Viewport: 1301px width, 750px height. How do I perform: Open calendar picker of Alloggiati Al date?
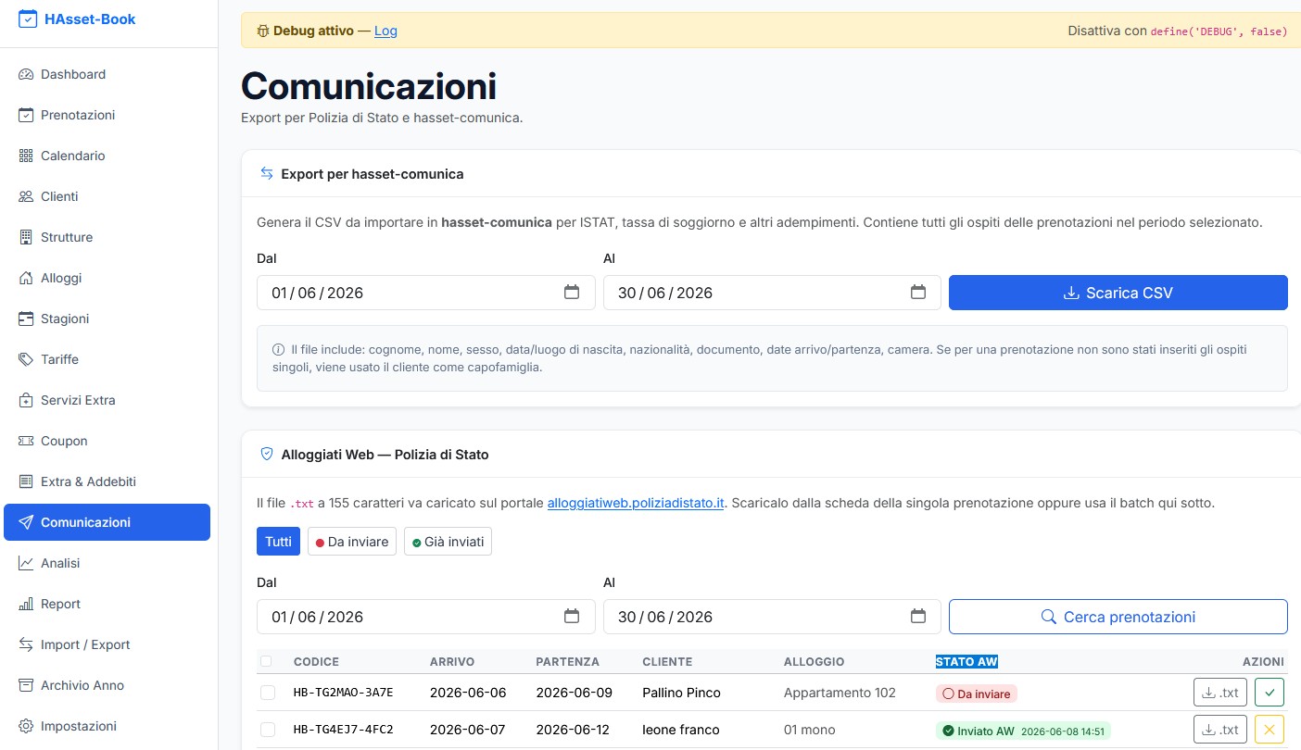pyautogui.click(x=918, y=617)
